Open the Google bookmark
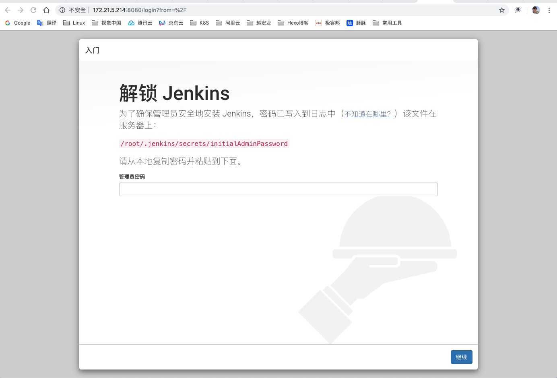The height and width of the screenshot is (378, 557). [18, 23]
